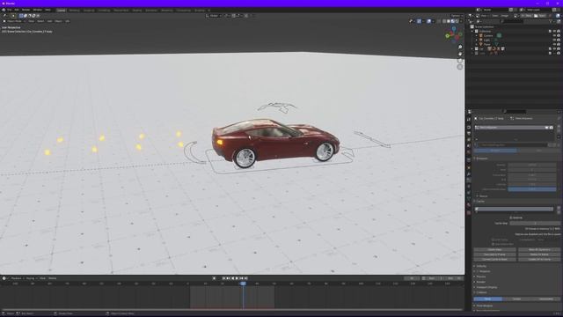Open the Scene properties tab
Viewport: 563px width, 317px height.
pyautogui.click(x=469, y=145)
